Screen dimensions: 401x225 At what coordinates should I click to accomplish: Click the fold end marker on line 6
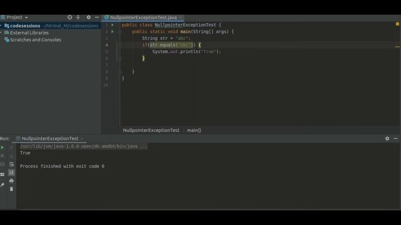tap(120, 58)
